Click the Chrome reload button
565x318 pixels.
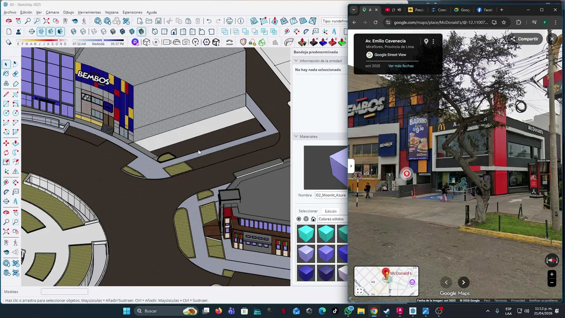click(375, 23)
